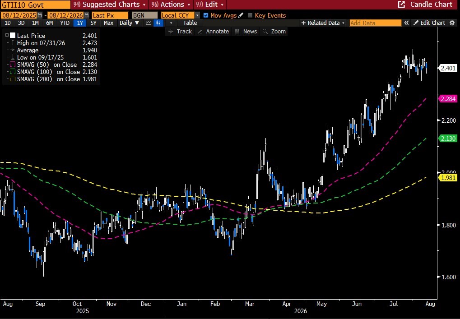Screen dimensions: 460x319
Task: Open the end date calendar picker
Action: pyautogui.click(x=87, y=15)
